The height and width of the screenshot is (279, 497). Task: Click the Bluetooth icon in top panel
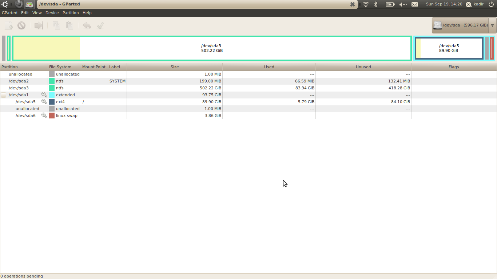[x=376, y=4]
